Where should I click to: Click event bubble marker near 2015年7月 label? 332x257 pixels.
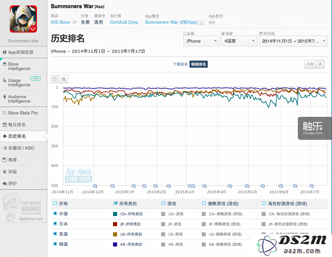(x=311, y=186)
